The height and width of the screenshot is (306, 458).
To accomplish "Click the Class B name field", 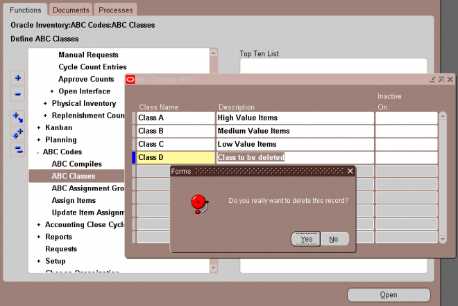I will [176, 131].
